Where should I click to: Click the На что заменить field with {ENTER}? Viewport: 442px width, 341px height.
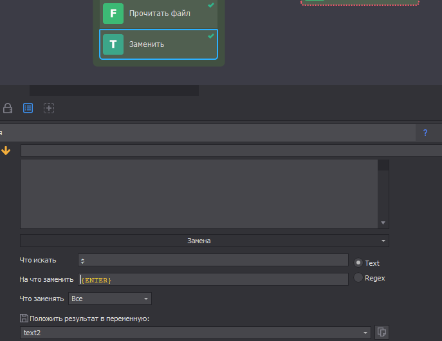[212, 279]
